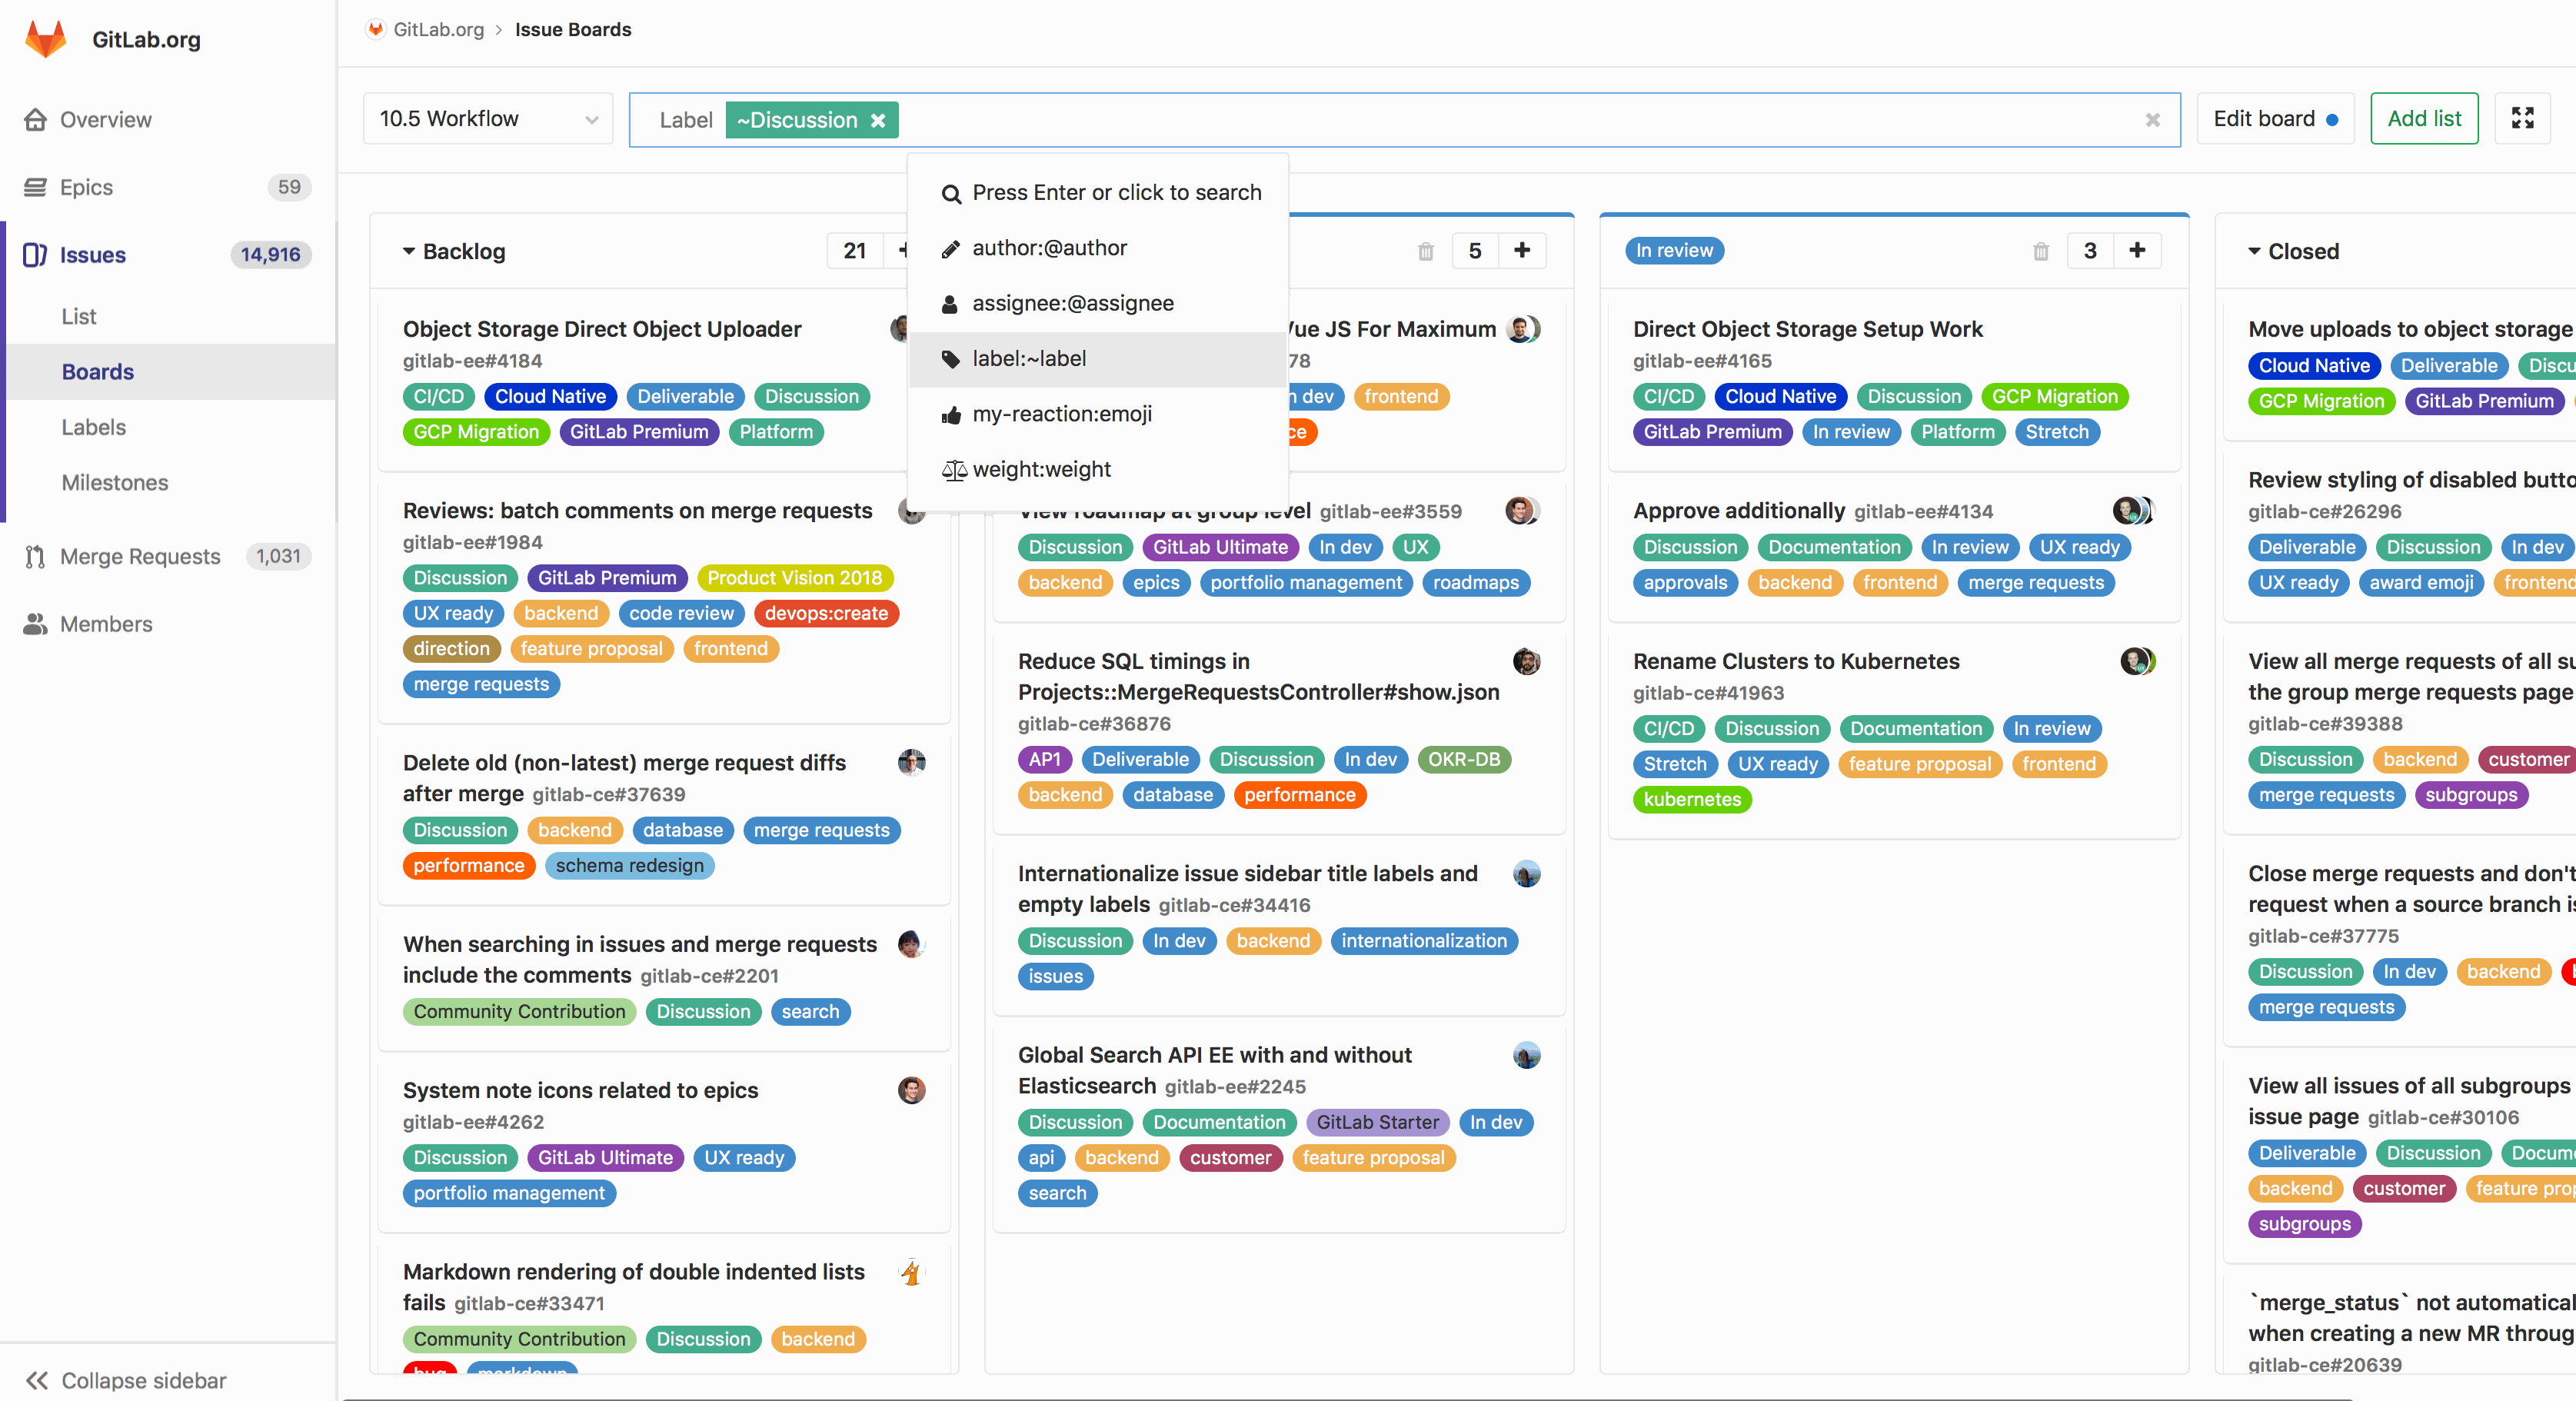Clear the whole filter search bar
This screenshot has height=1401, width=2576.
point(2152,120)
